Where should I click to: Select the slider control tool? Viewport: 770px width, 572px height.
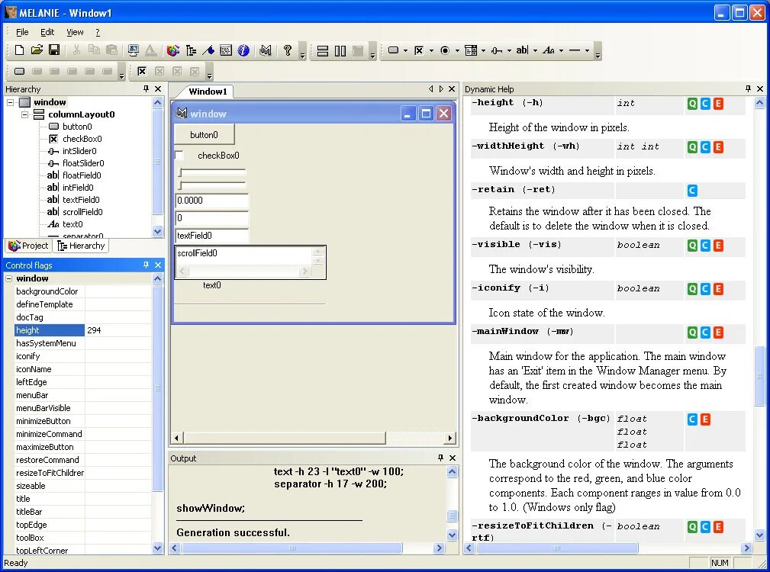click(x=497, y=50)
